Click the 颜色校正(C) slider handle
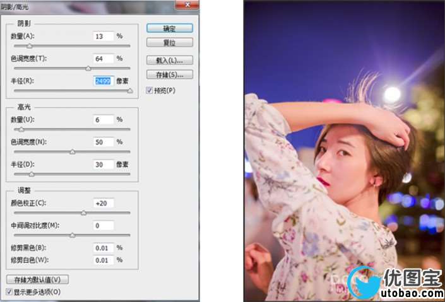445x302 pixels. (x=84, y=213)
